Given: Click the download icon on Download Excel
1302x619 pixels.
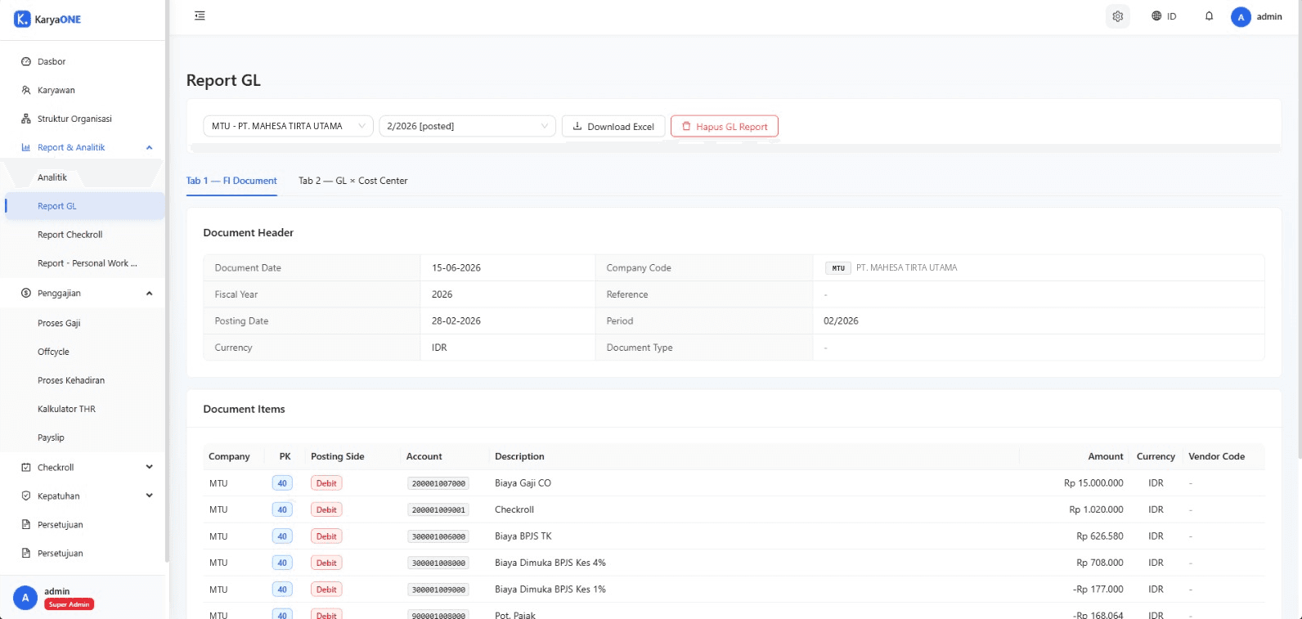Looking at the screenshot, I should coord(577,127).
